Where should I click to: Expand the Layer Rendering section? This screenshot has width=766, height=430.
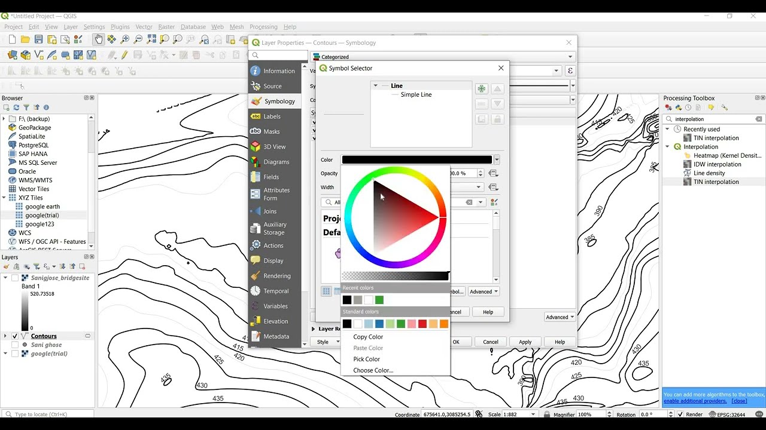pos(313,329)
